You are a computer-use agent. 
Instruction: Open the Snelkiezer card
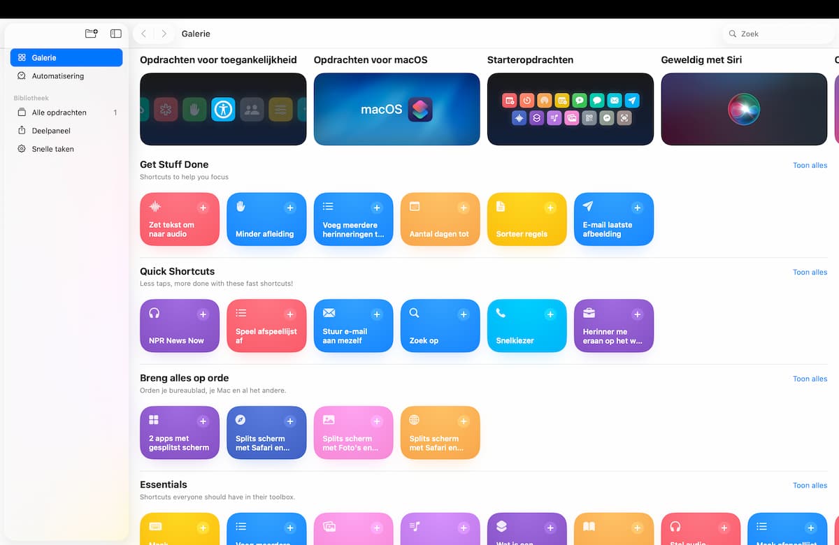(x=527, y=326)
